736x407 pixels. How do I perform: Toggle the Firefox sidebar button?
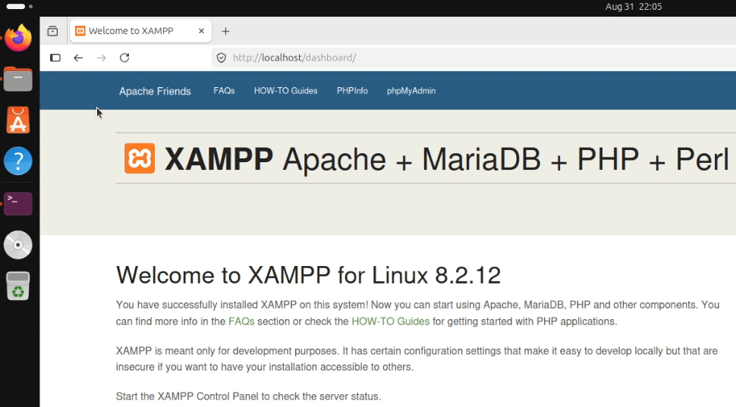55,58
